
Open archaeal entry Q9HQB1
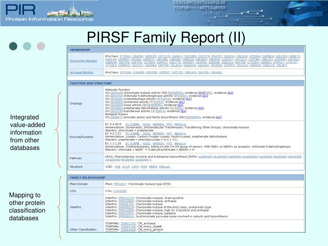(x=216, y=73)
